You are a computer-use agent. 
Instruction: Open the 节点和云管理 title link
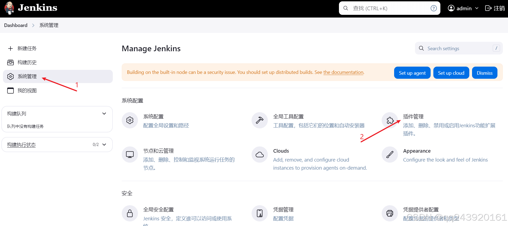click(x=159, y=151)
